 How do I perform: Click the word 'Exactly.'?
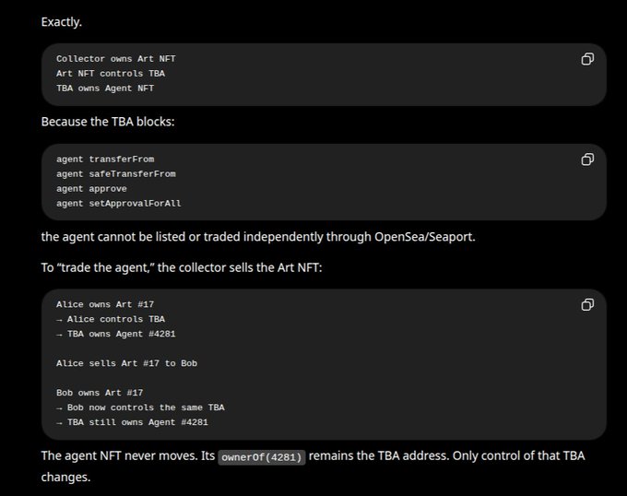[x=61, y=21]
